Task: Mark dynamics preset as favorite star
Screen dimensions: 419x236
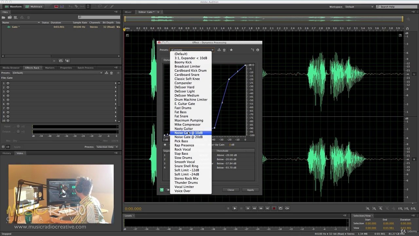Action: click(x=231, y=50)
